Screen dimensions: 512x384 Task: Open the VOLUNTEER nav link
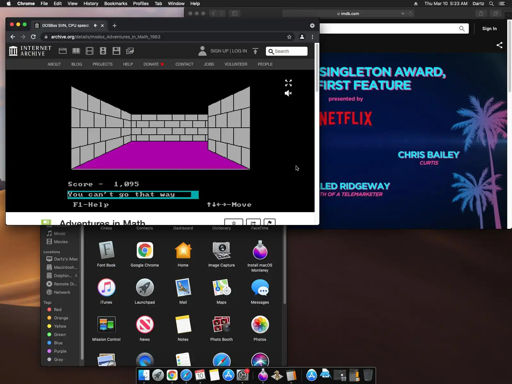(x=236, y=64)
